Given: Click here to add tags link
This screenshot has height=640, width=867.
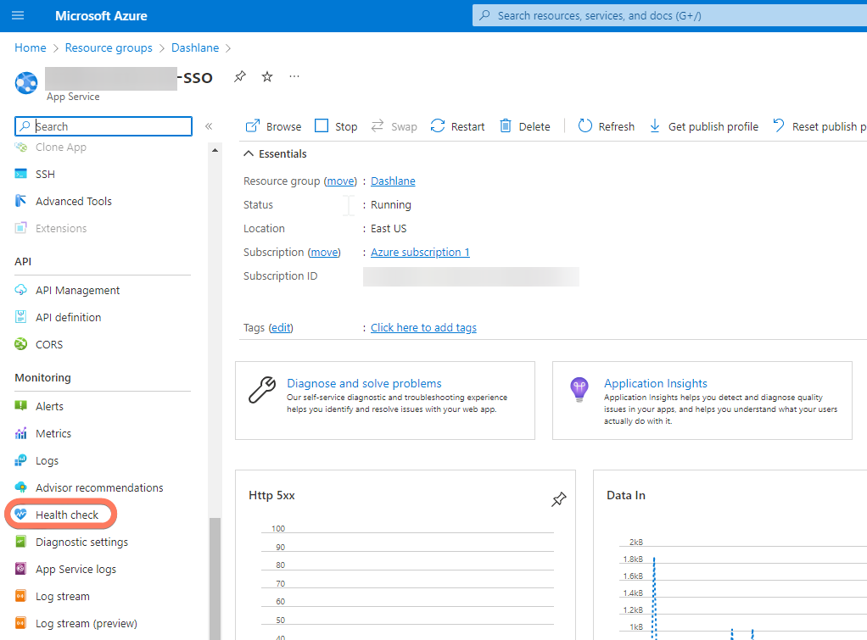Looking at the screenshot, I should (423, 328).
